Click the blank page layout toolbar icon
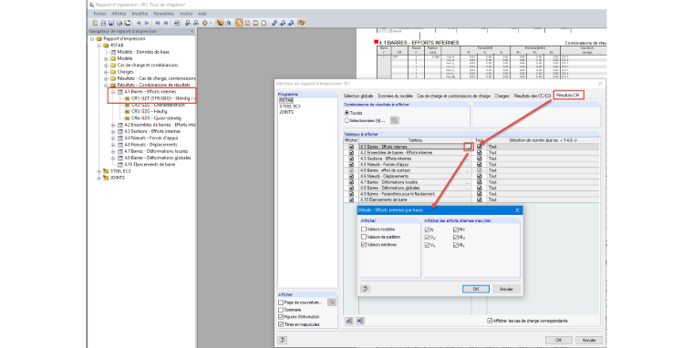 pos(264,23)
